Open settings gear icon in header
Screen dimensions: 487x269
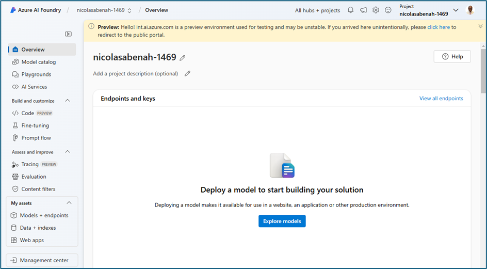pyautogui.click(x=376, y=10)
